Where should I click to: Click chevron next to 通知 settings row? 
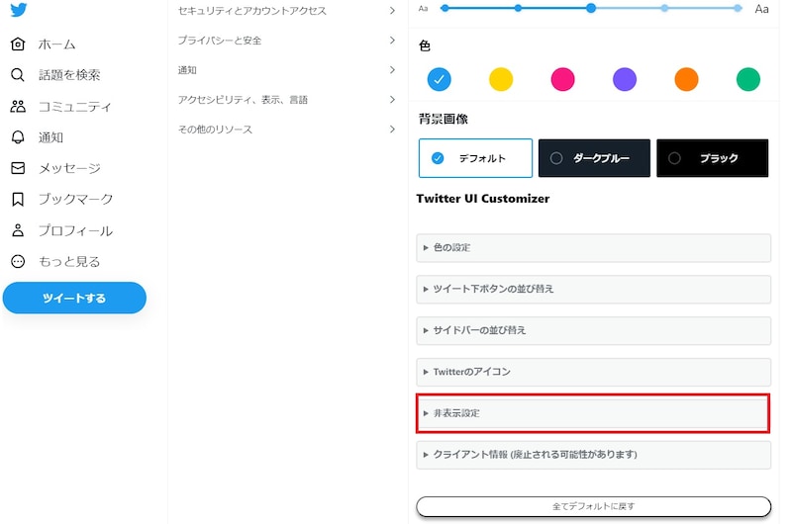[x=392, y=70]
